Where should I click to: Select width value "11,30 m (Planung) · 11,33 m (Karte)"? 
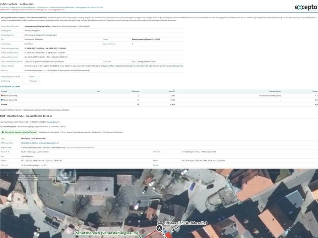(x=35, y=152)
